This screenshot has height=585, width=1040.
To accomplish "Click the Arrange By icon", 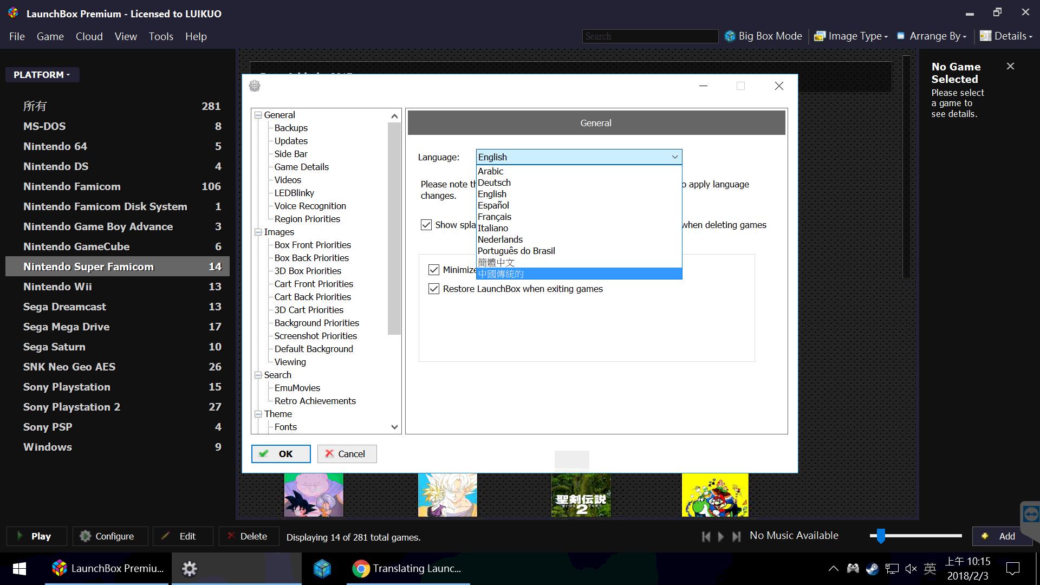I will [x=901, y=36].
